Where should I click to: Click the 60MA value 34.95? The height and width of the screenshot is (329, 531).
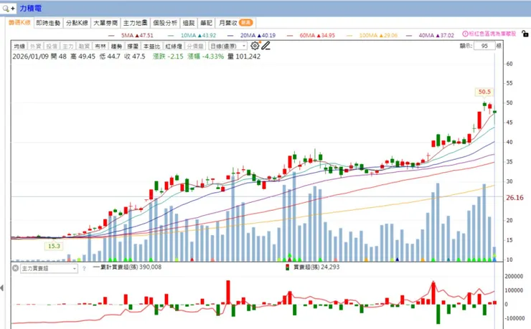(x=328, y=35)
